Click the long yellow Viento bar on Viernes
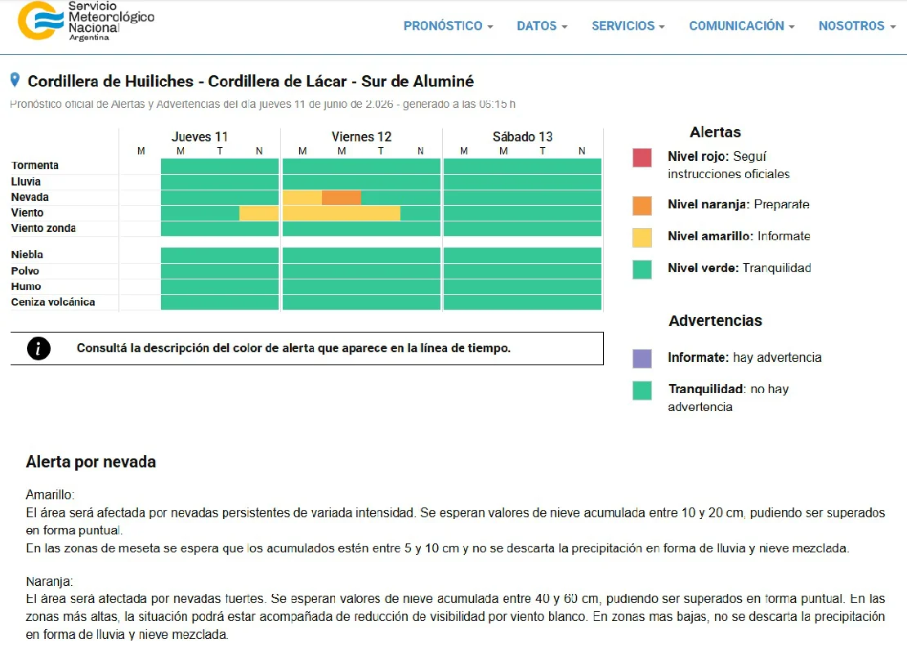This screenshot has width=907, height=648. tap(342, 213)
